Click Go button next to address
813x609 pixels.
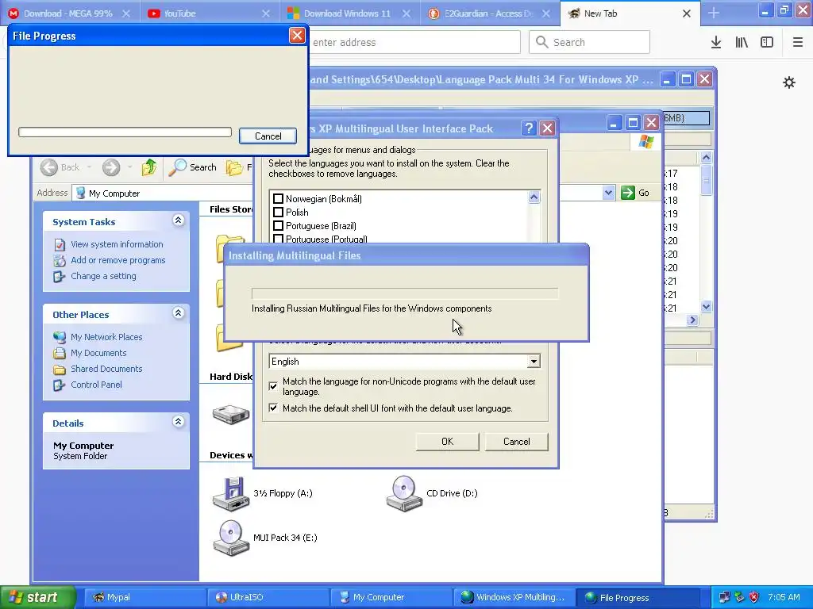coord(635,193)
